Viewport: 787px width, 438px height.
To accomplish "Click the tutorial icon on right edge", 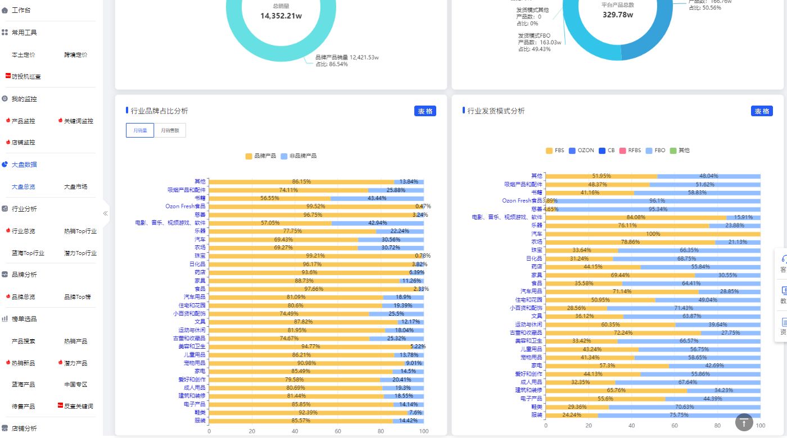I will tap(784, 290).
